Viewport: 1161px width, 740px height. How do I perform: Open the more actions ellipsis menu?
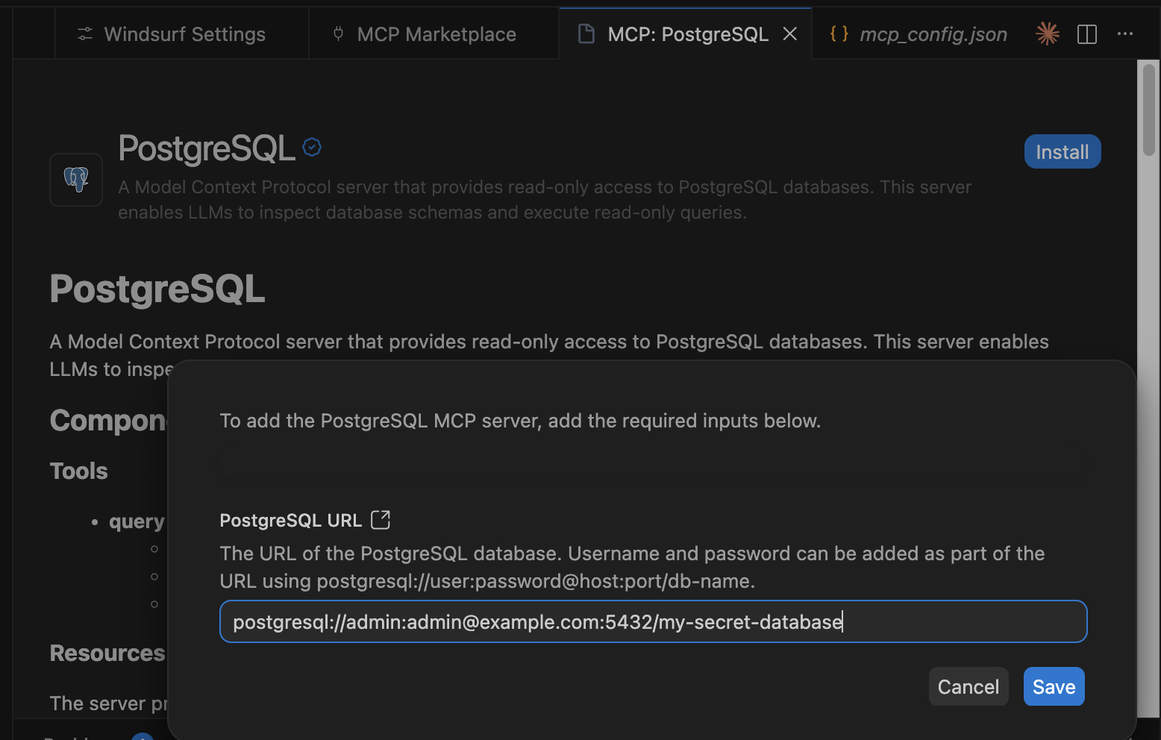(x=1125, y=34)
